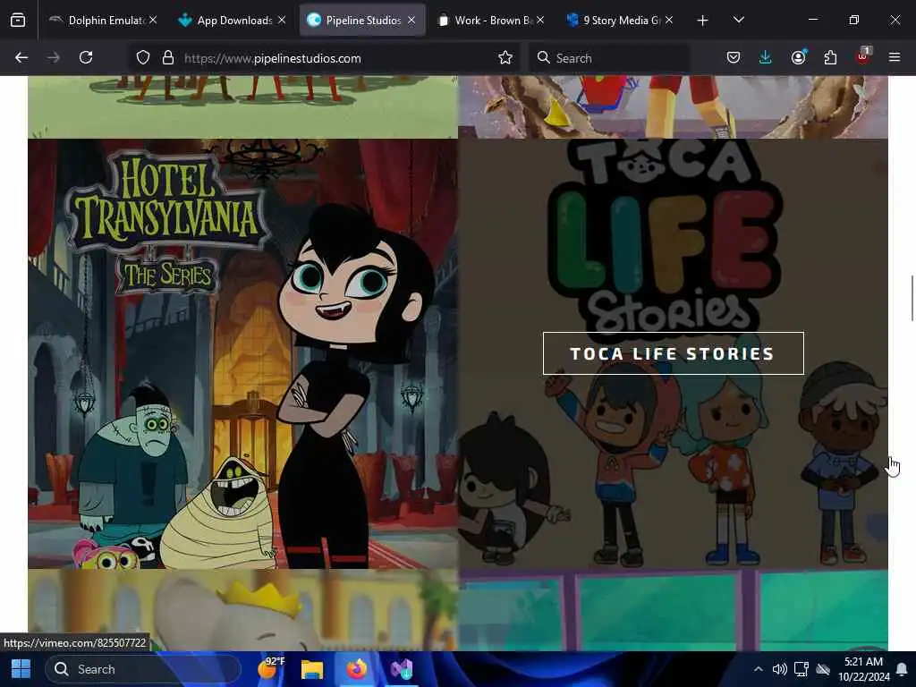Click Firefox icon on taskbar

356,669
